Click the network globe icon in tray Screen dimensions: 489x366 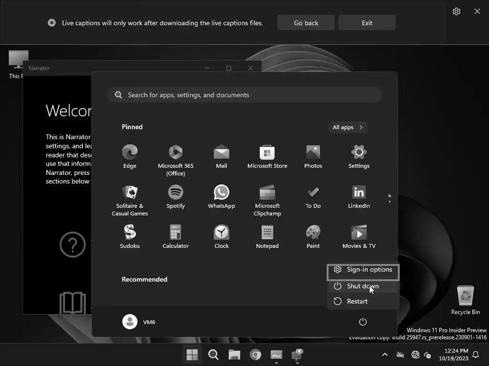coord(415,355)
